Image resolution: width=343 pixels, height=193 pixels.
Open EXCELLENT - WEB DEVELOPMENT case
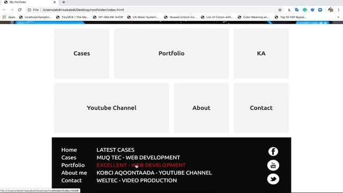(x=141, y=165)
